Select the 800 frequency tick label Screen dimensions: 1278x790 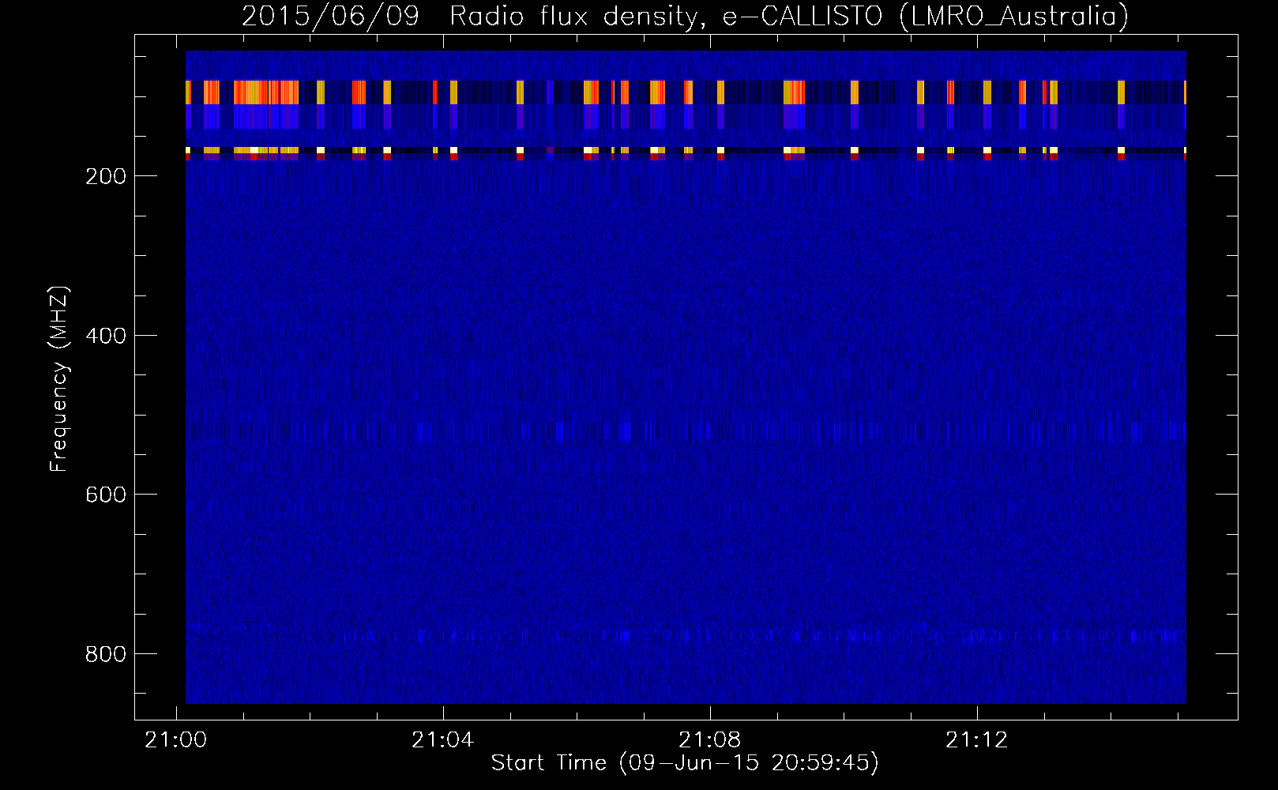[106, 654]
